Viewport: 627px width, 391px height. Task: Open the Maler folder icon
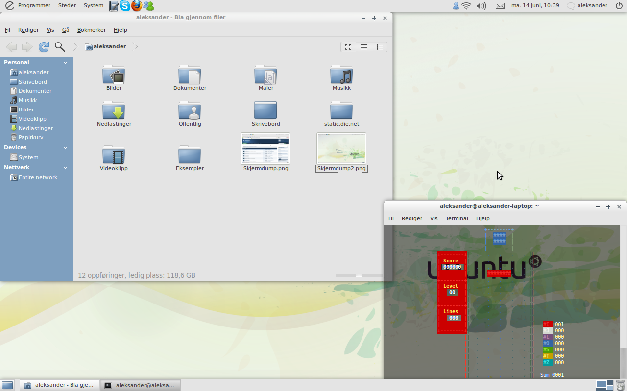265,75
